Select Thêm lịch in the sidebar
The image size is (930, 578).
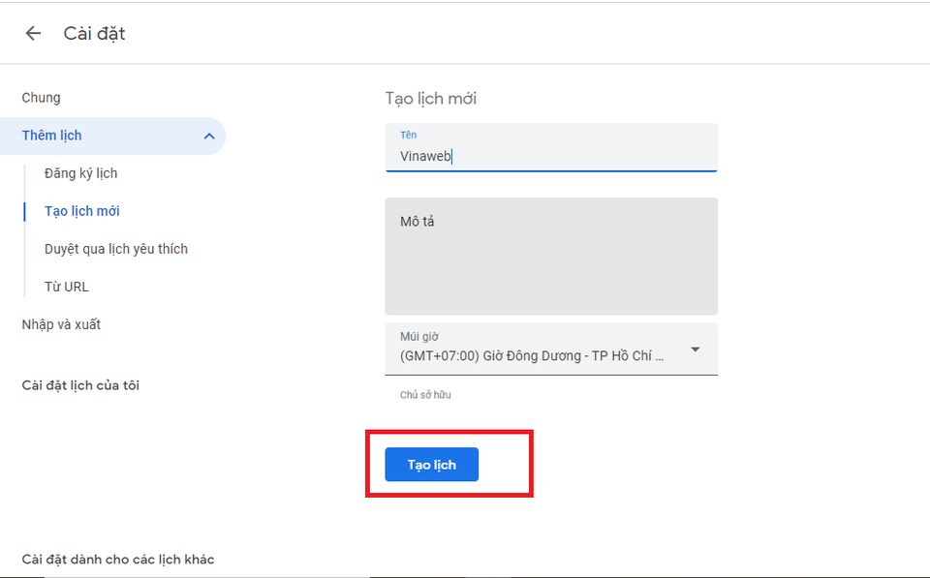(52, 136)
